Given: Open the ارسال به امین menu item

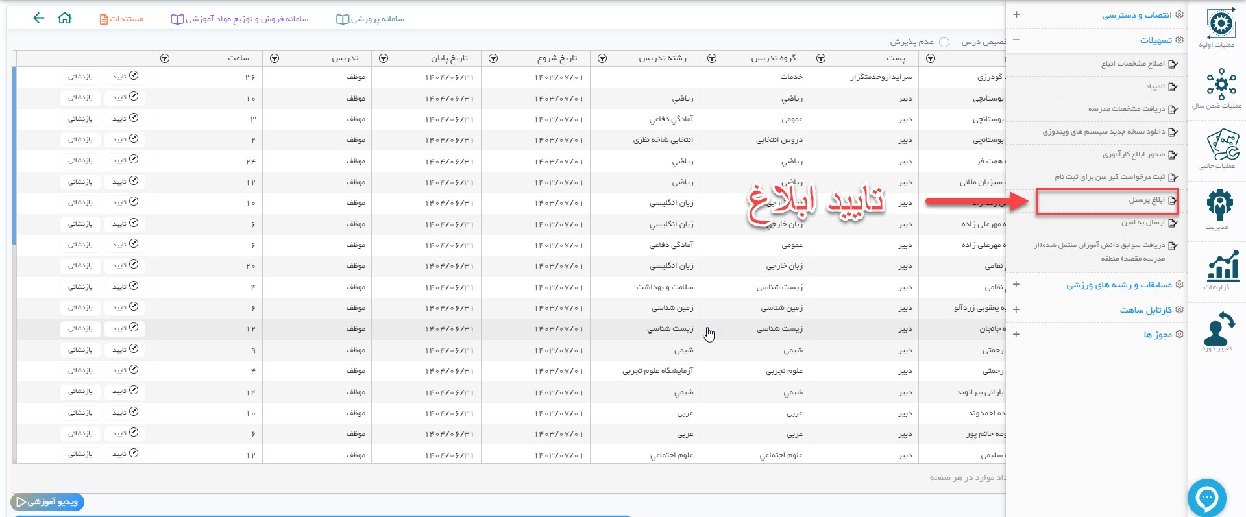Looking at the screenshot, I should pos(1143,223).
